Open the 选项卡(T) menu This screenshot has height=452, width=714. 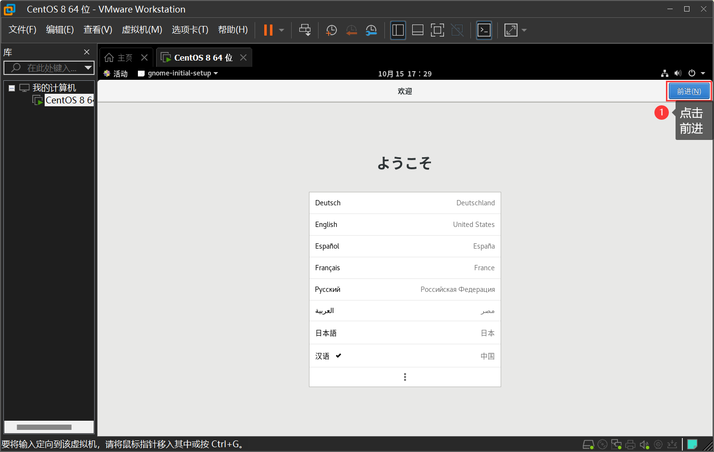[x=190, y=30]
